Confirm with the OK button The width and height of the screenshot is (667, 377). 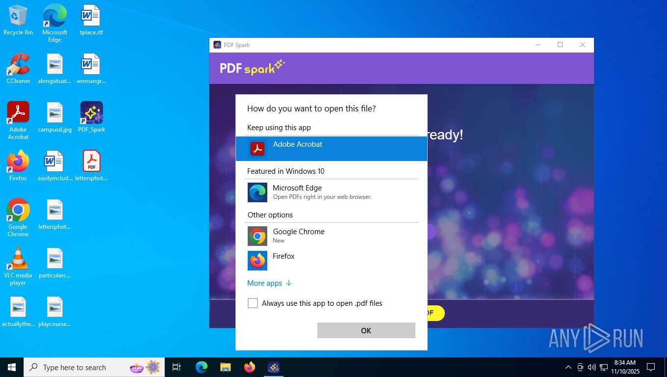pyautogui.click(x=366, y=330)
